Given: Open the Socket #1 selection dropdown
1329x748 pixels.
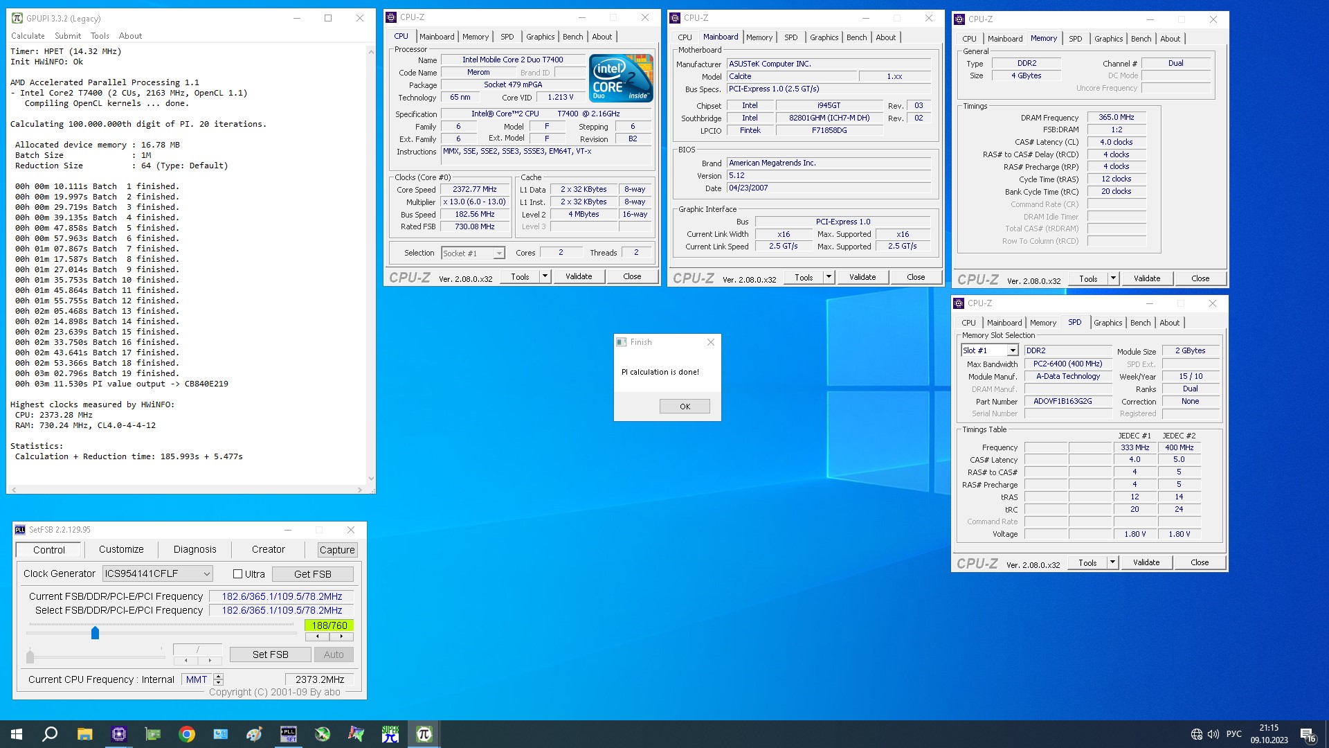Looking at the screenshot, I should click(473, 253).
